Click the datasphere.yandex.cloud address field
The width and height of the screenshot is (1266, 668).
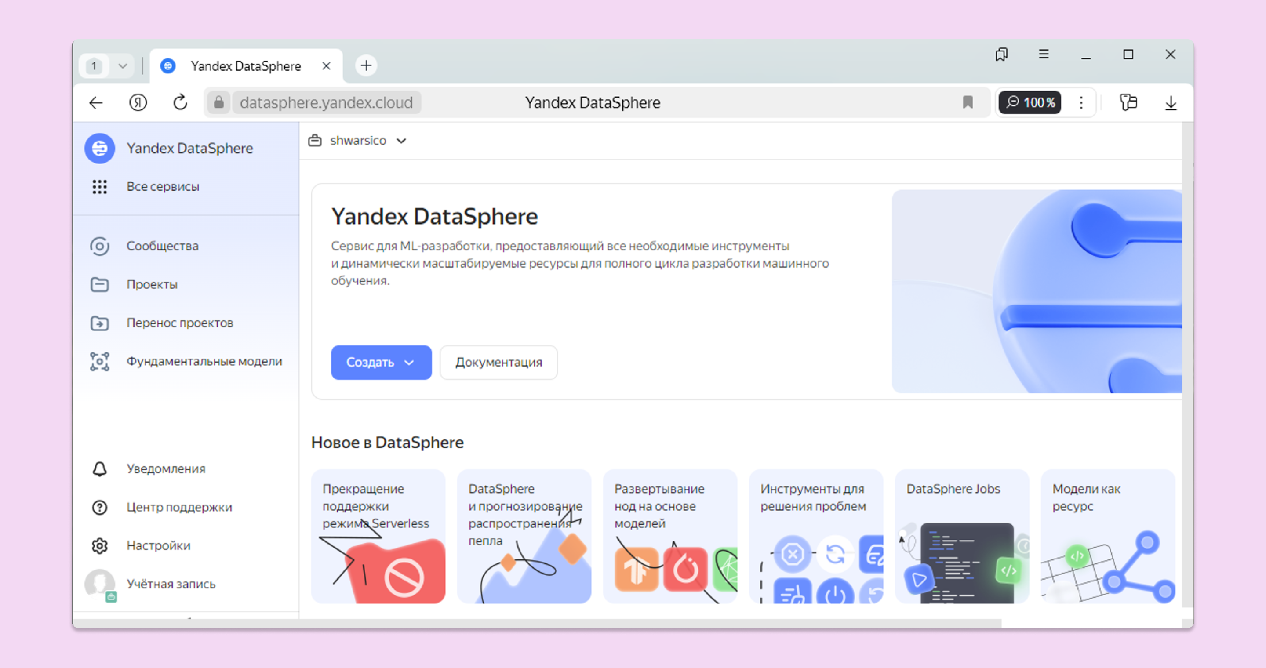pos(326,103)
